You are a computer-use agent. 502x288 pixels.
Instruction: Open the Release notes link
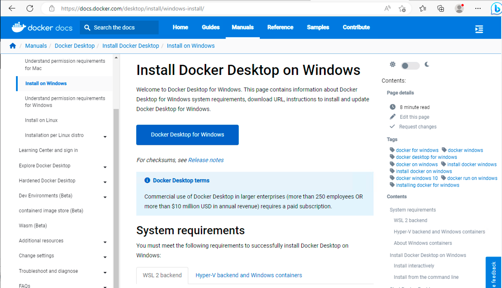(206, 160)
